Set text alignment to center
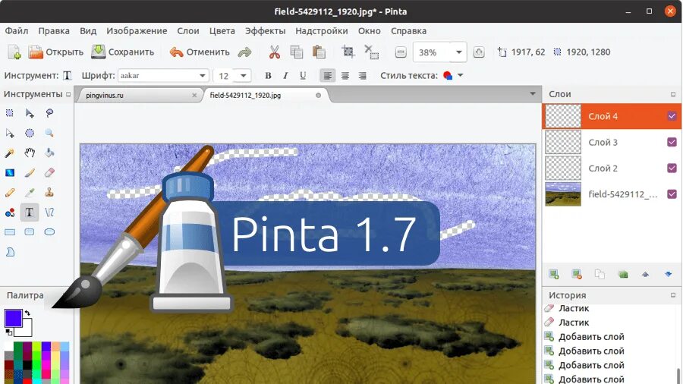Viewport: 683px width, 384px height. 345,76
